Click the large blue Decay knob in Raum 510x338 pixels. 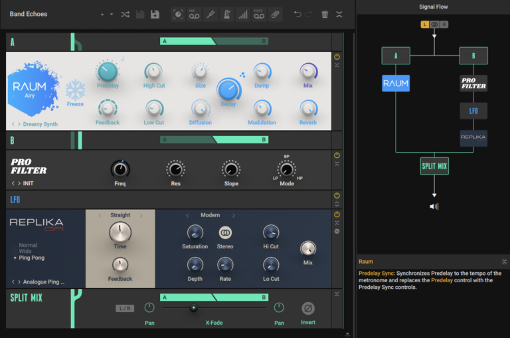pyautogui.click(x=228, y=89)
